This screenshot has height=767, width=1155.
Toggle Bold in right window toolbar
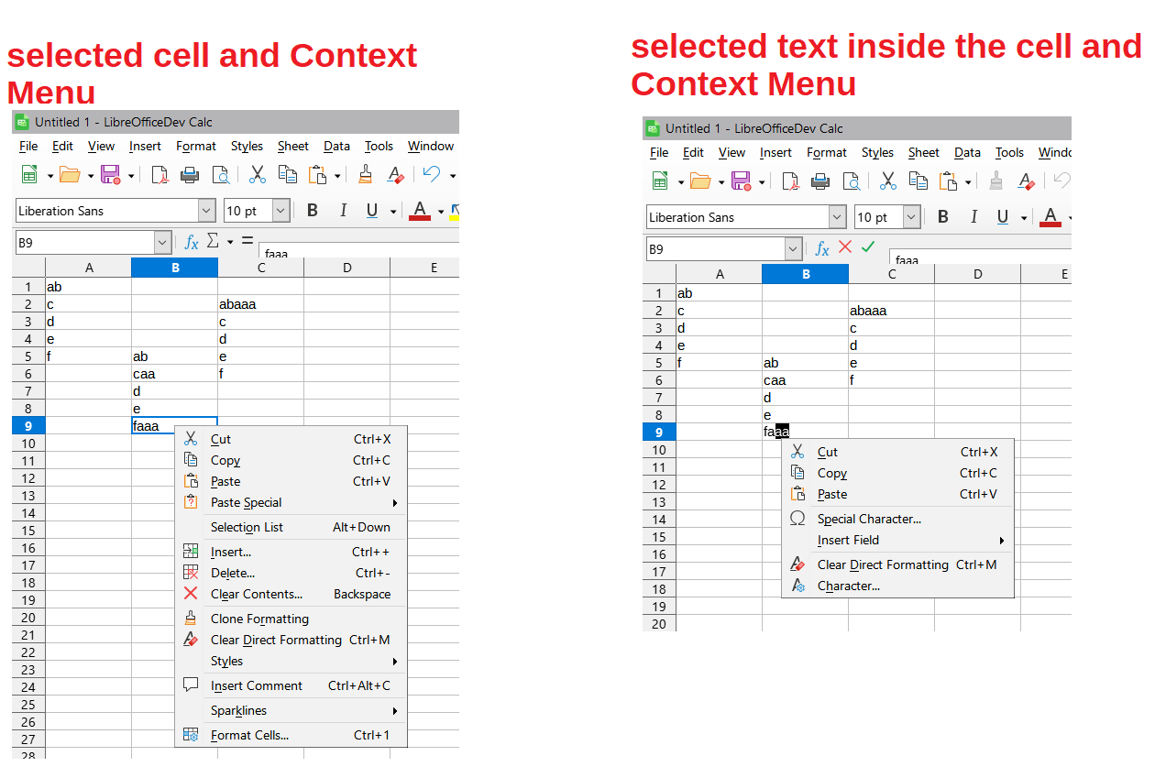[943, 217]
